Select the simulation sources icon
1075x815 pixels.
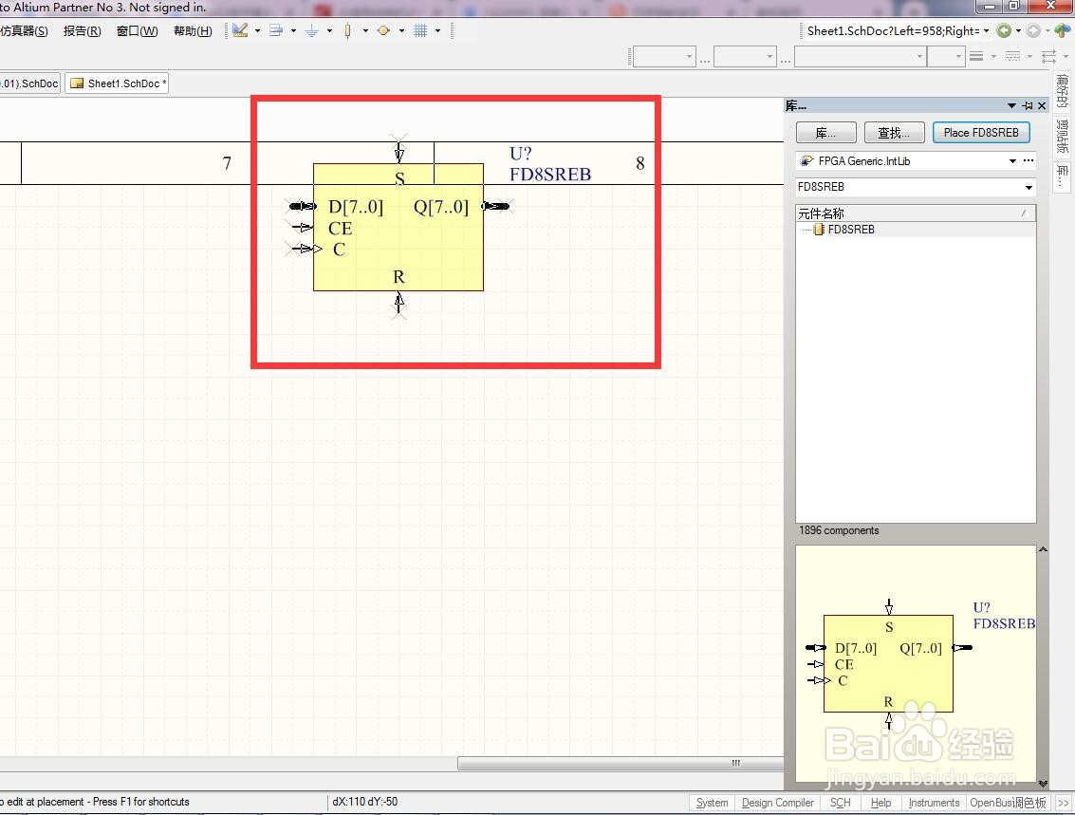(384, 30)
